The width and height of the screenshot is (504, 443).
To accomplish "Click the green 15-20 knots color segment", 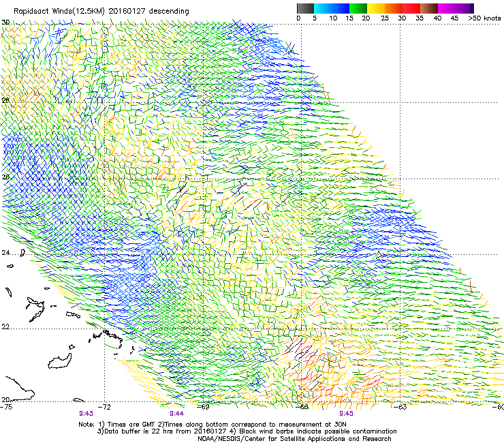I will (x=358, y=8).
